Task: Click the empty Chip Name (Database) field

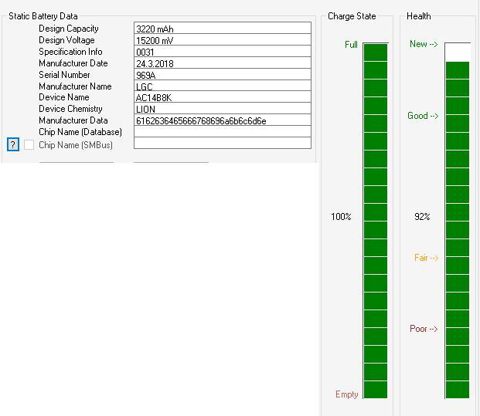Action: point(223,131)
